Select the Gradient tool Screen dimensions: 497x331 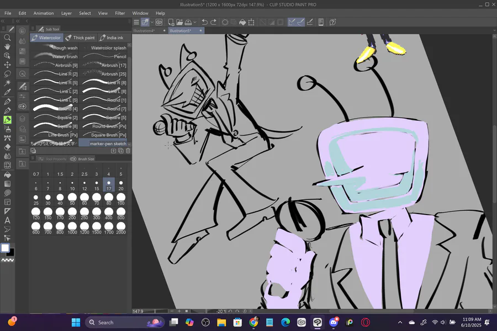7,184
